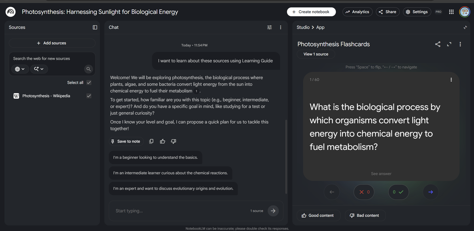Save the response to note
The image size is (474, 231).
pyautogui.click(x=126, y=141)
